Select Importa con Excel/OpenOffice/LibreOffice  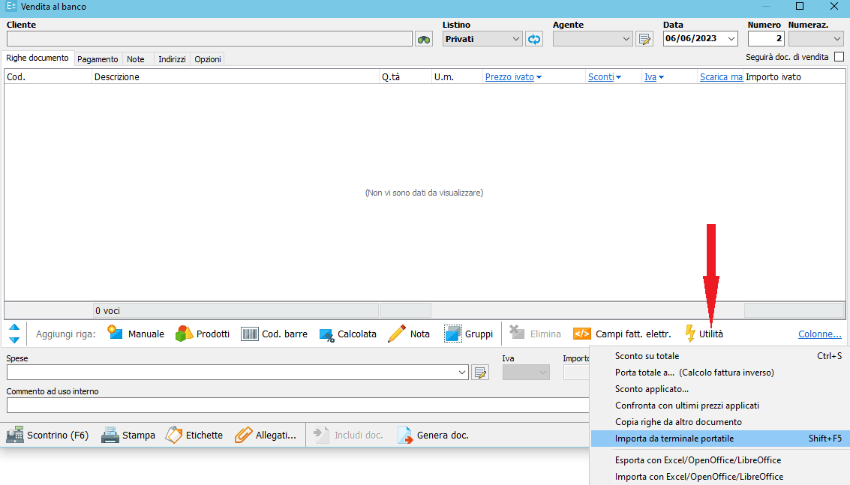719,477
